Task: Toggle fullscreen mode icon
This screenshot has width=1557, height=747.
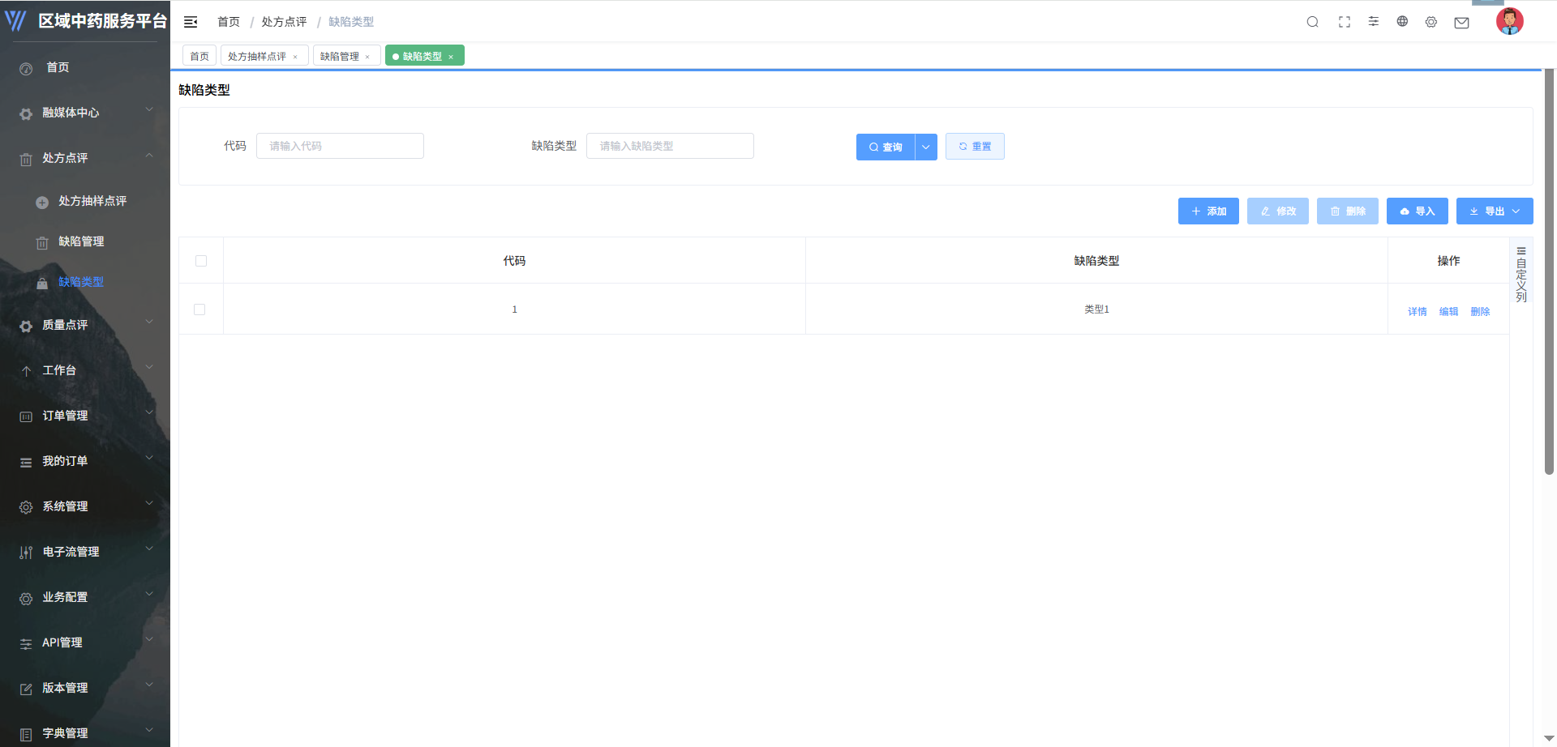Action: [x=1345, y=22]
